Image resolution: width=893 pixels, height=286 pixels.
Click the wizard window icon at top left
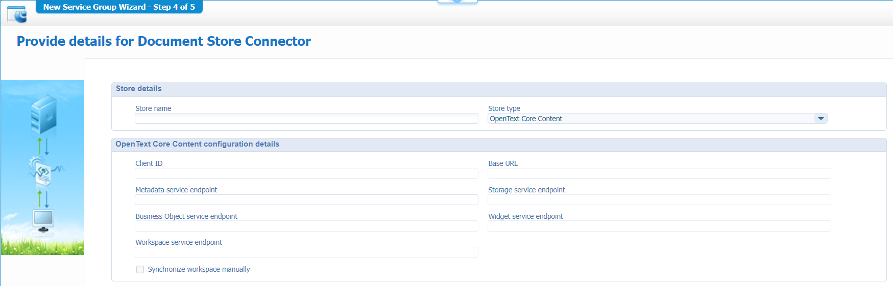17,14
